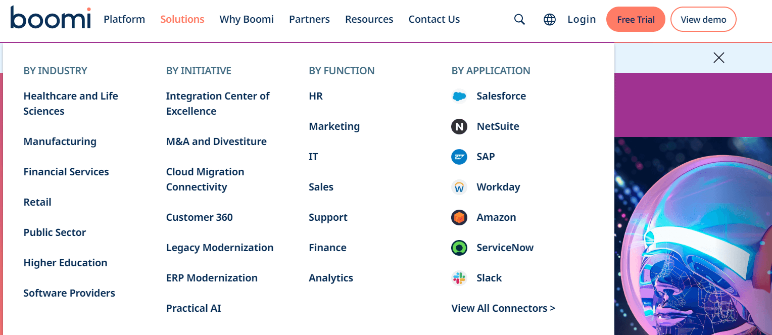Go to Contact Us
The image size is (772, 335).
pyautogui.click(x=434, y=19)
